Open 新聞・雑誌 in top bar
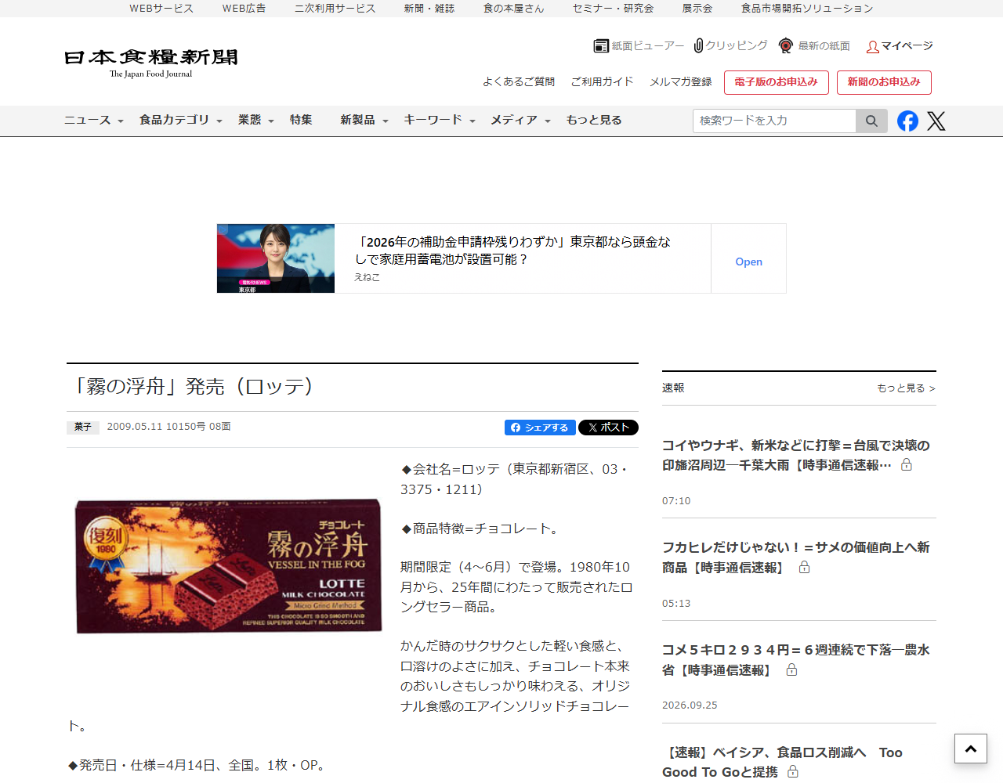Viewport: 1003px width, 783px height. click(x=429, y=9)
